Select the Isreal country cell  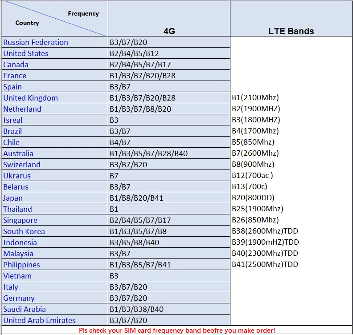click(x=55, y=120)
